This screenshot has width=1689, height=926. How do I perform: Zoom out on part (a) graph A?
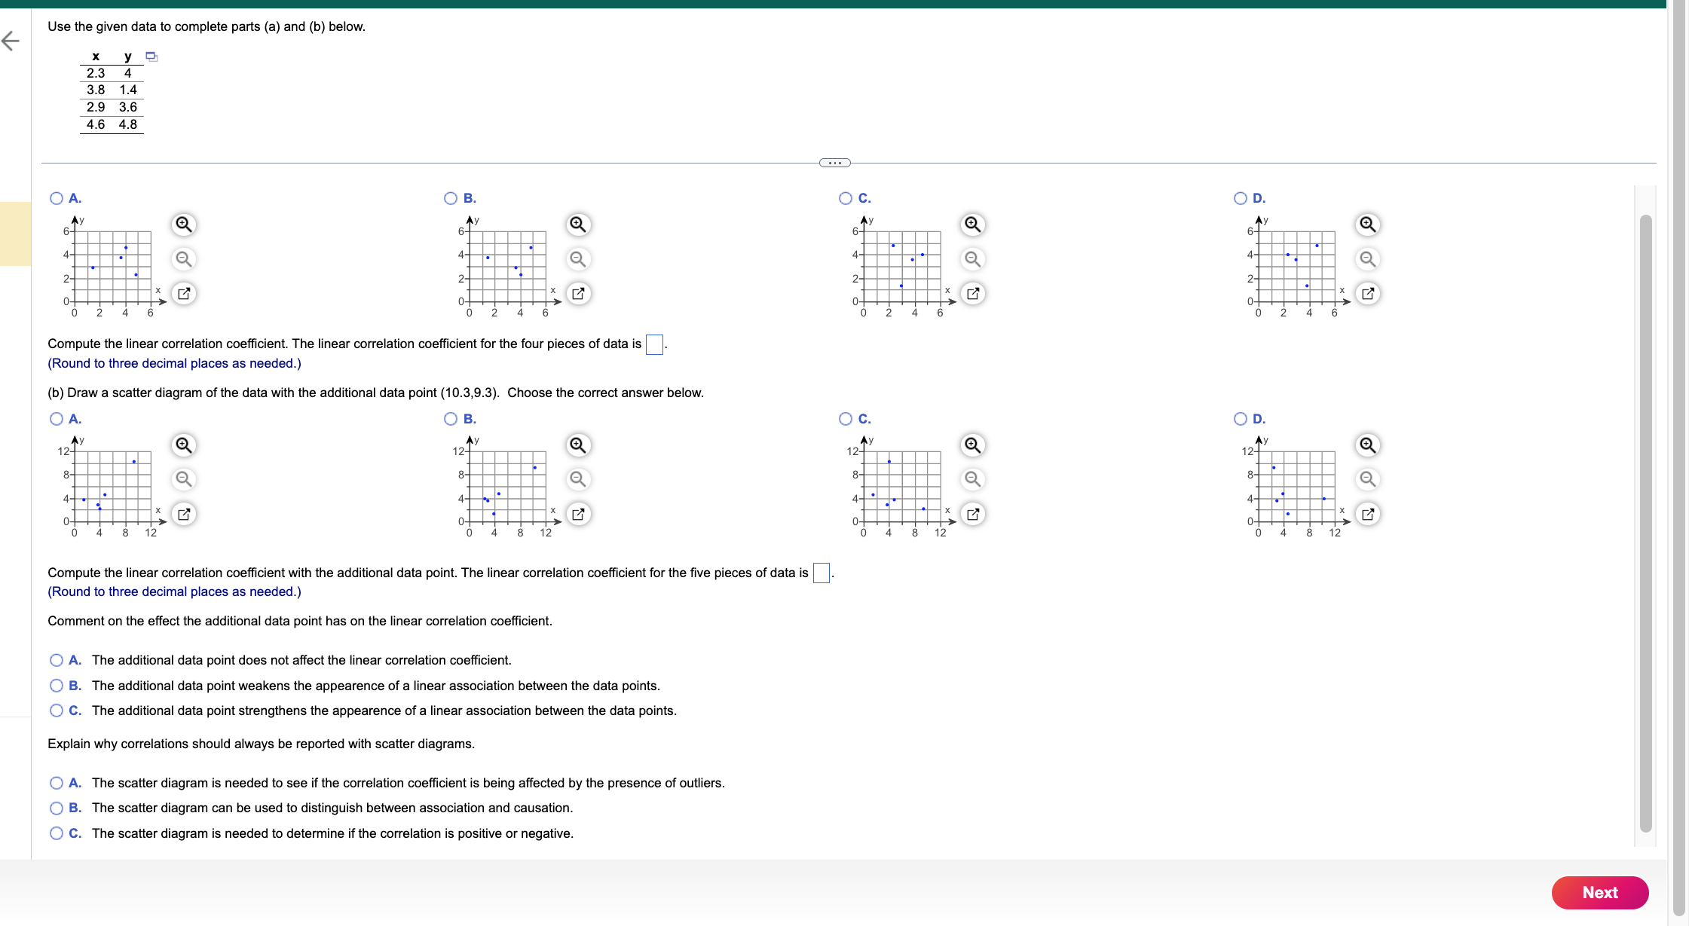coord(183,259)
